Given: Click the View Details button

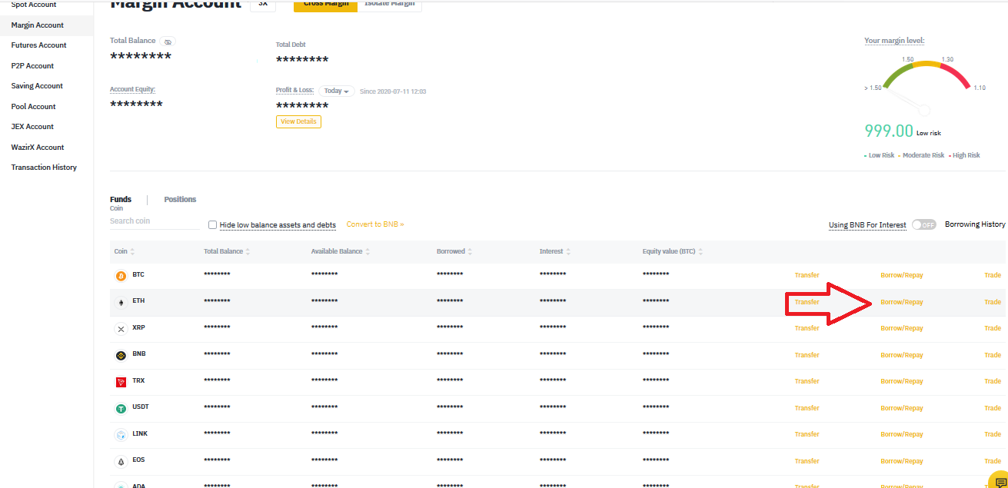Looking at the screenshot, I should [298, 121].
